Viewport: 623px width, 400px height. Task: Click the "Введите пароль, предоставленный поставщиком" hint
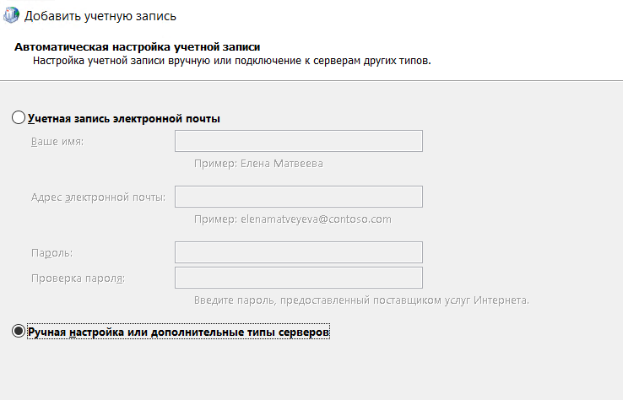click(x=361, y=300)
